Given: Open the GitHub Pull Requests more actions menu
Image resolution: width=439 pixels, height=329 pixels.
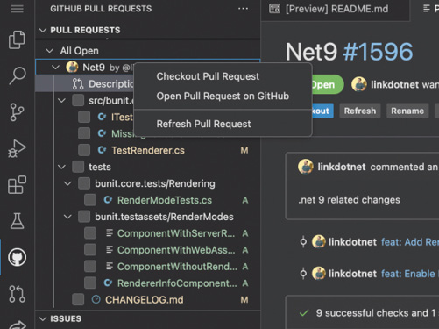Looking at the screenshot, I should 243,9.
